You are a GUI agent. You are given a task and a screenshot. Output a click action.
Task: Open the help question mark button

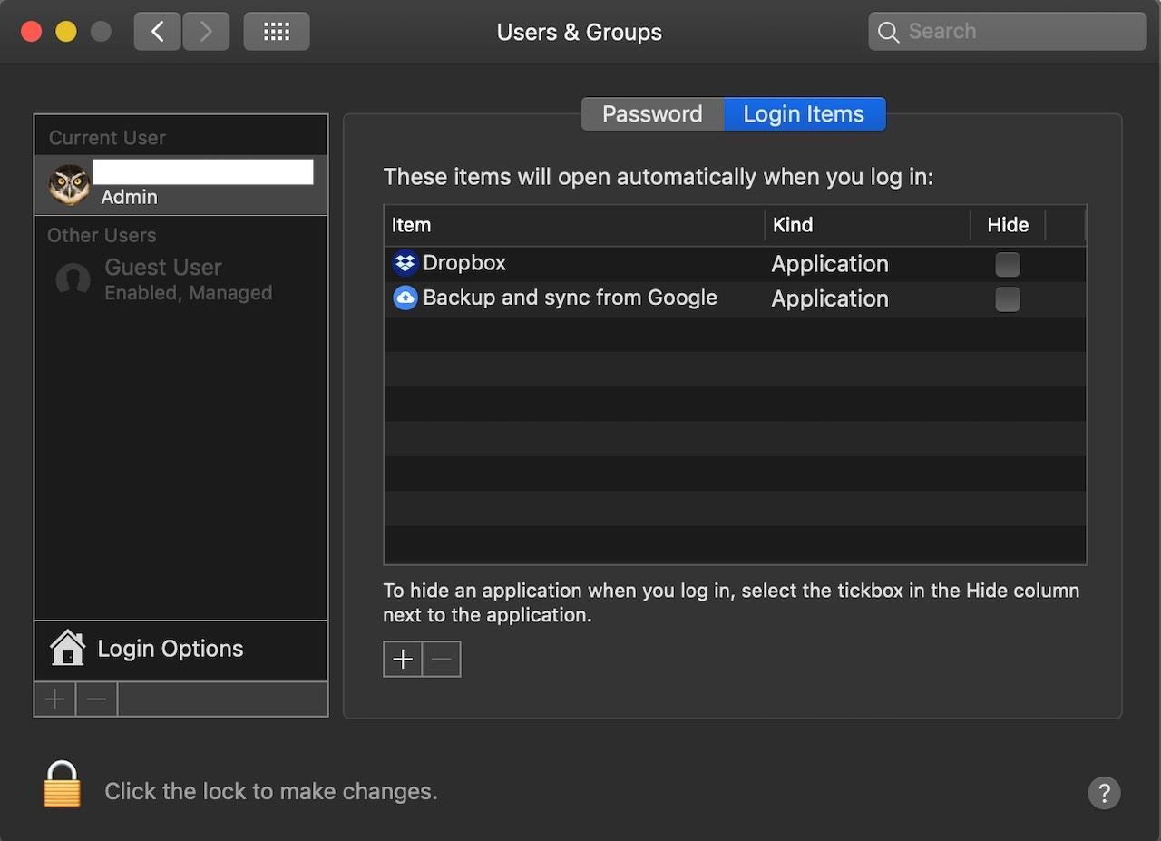pos(1104,793)
